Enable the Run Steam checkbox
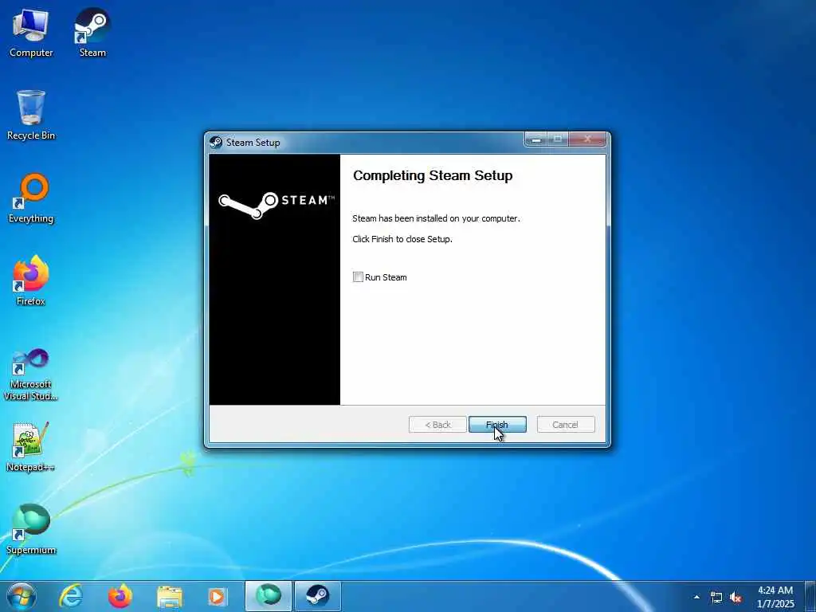Image resolution: width=816 pixels, height=612 pixels. click(x=358, y=277)
